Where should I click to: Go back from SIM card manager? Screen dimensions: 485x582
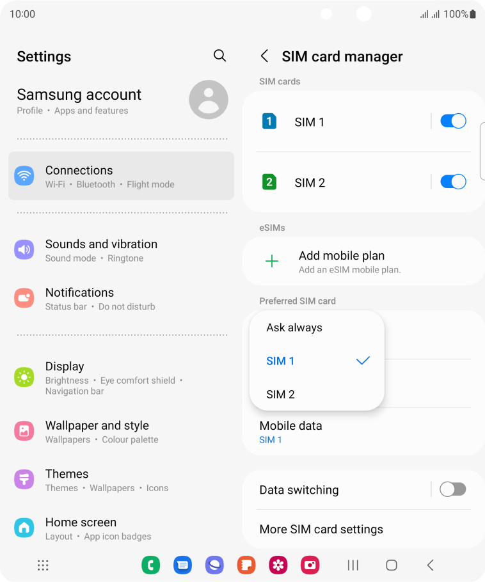click(x=264, y=56)
